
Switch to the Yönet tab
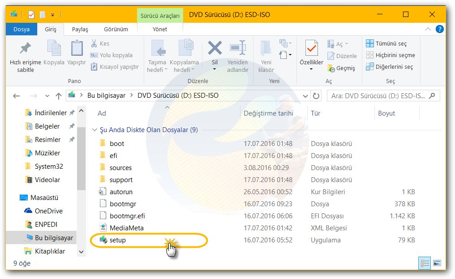pos(160,29)
